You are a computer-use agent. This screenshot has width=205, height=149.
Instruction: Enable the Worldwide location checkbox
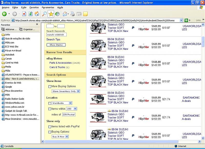coord(50,103)
